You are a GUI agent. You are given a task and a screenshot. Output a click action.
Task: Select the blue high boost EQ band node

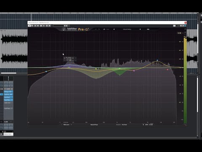157,60
